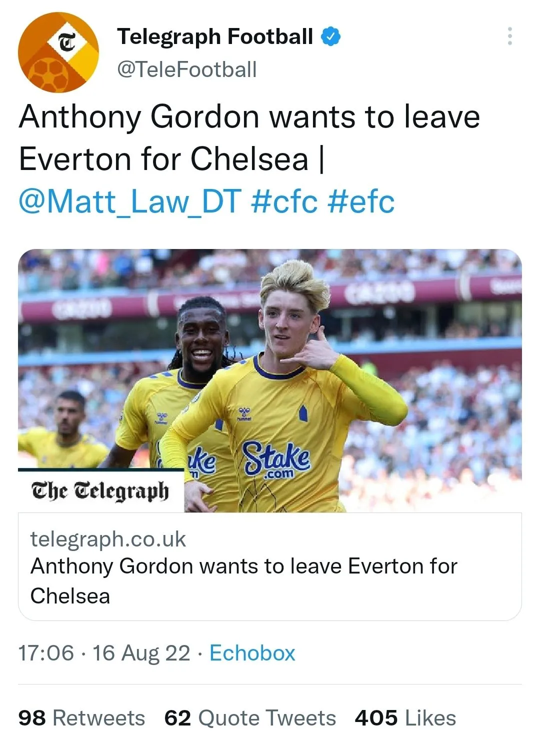Screen dimensions: 540x748
Task: Open the @Matt_Law_DT mention
Action: 130,201
